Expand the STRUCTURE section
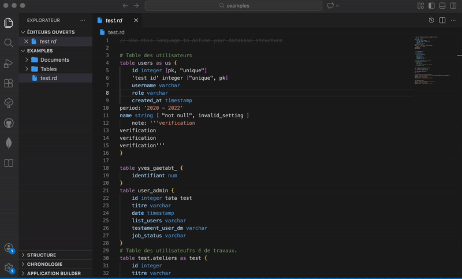Viewport: 462px width, 279px height. click(41, 255)
